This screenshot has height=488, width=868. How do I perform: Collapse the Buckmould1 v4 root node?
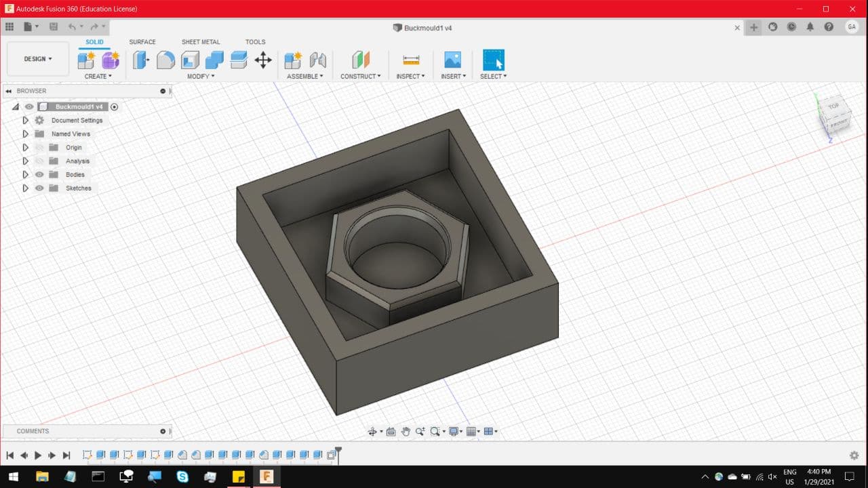tap(16, 106)
